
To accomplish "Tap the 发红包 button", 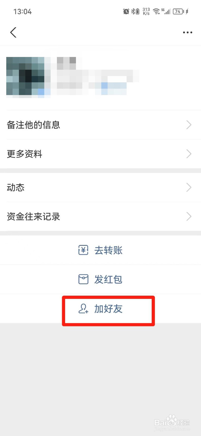I will (100, 279).
